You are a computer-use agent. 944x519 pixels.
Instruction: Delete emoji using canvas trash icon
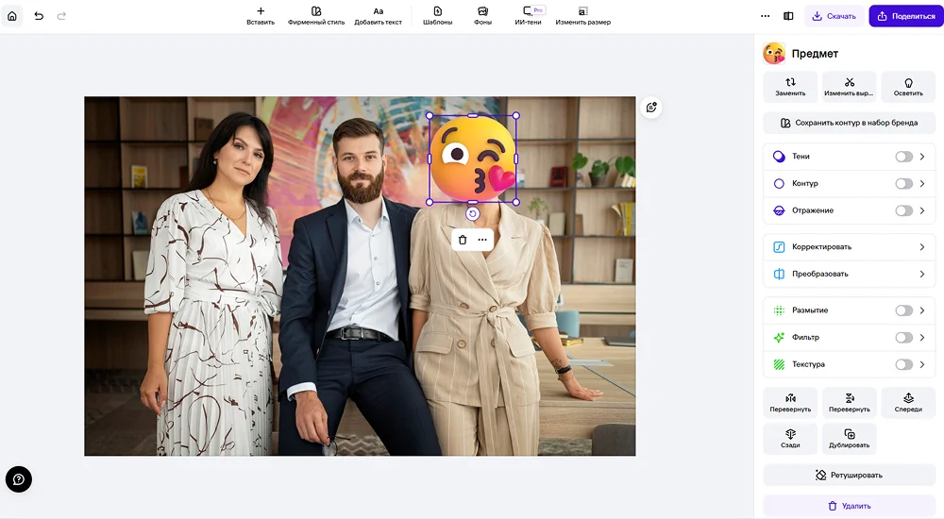click(x=463, y=240)
